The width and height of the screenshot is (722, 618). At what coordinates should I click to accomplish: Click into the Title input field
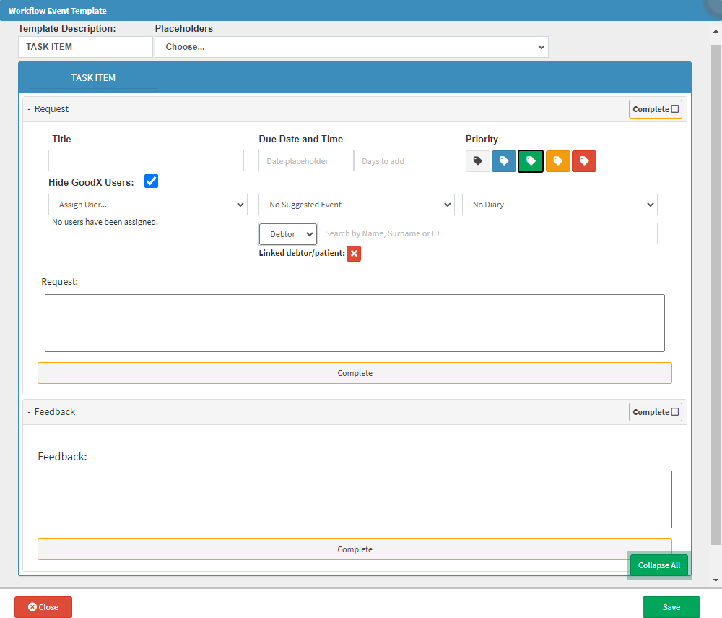(146, 160)
